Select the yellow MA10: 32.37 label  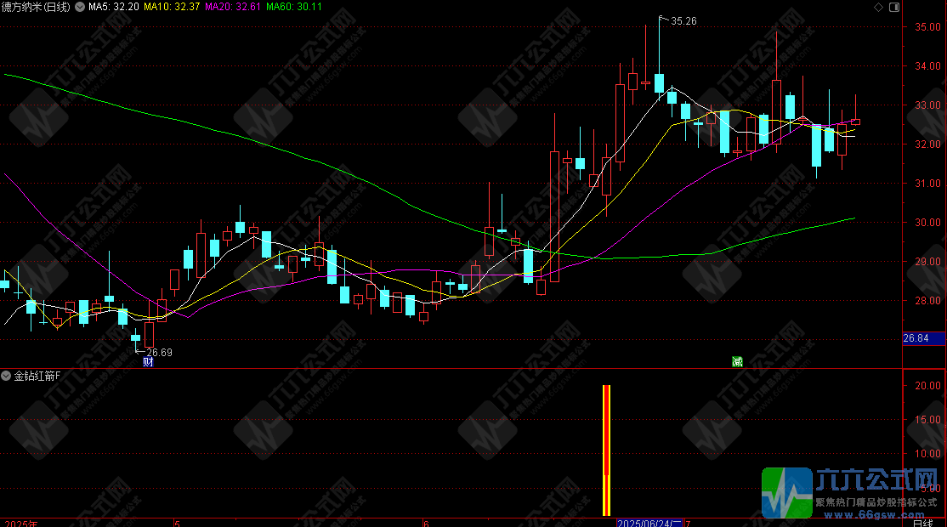coord(172,7)
